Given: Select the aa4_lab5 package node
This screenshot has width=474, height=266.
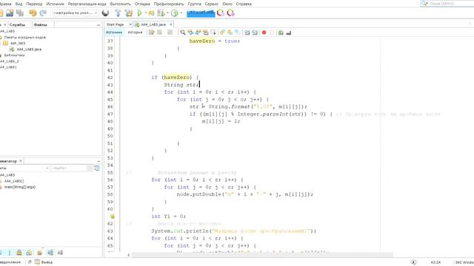Looking at the screenshot, I should click(x=18, y=43).
